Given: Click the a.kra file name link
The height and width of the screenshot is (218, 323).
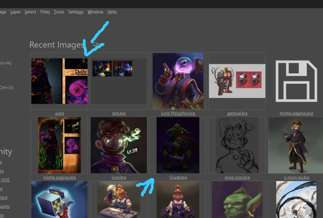Looking at the screenshot, I should [59, 113].
